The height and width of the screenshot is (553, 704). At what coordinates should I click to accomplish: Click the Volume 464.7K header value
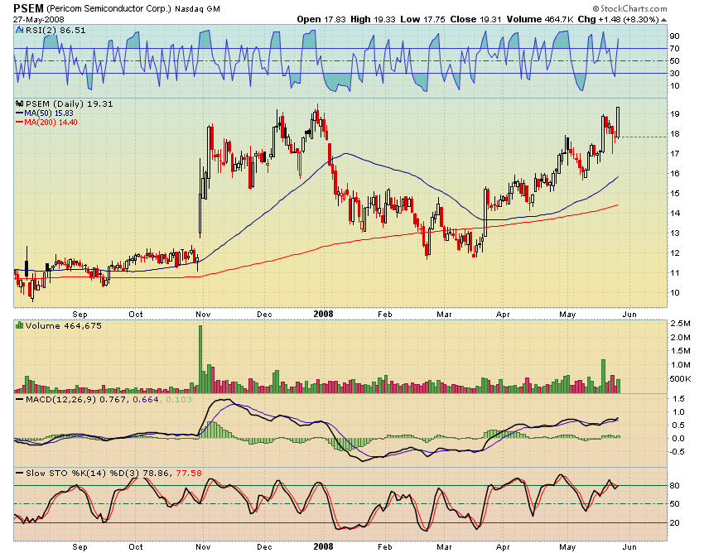(x=540, y=19)
